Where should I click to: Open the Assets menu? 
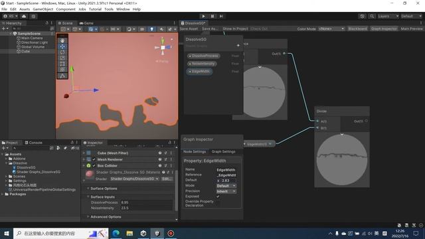25,9
